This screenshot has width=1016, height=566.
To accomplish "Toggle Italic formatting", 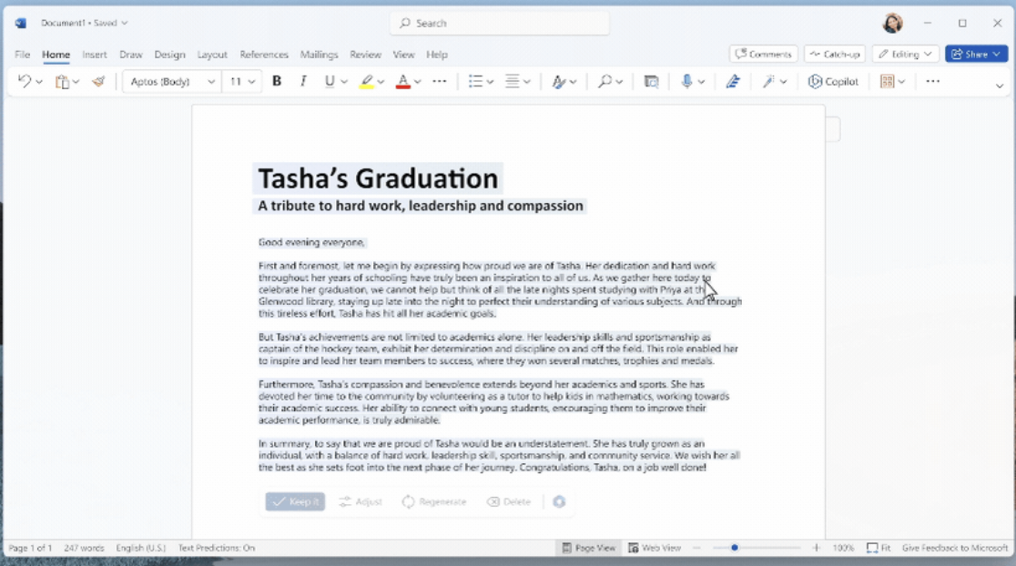I will [303, 82].
